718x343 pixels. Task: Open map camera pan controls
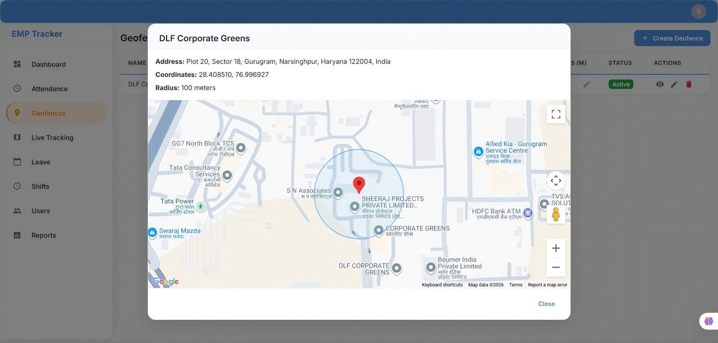pos(556,181)
